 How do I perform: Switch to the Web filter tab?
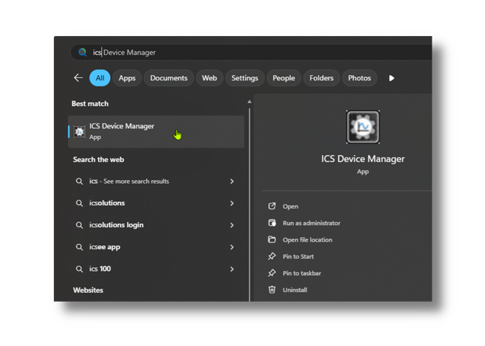tap(209, 78)
